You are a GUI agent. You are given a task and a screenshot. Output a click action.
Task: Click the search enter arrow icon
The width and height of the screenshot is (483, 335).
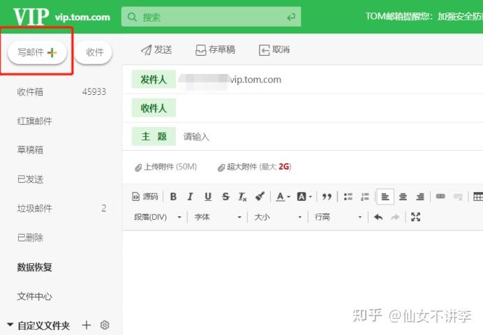(x=291, y=17)
